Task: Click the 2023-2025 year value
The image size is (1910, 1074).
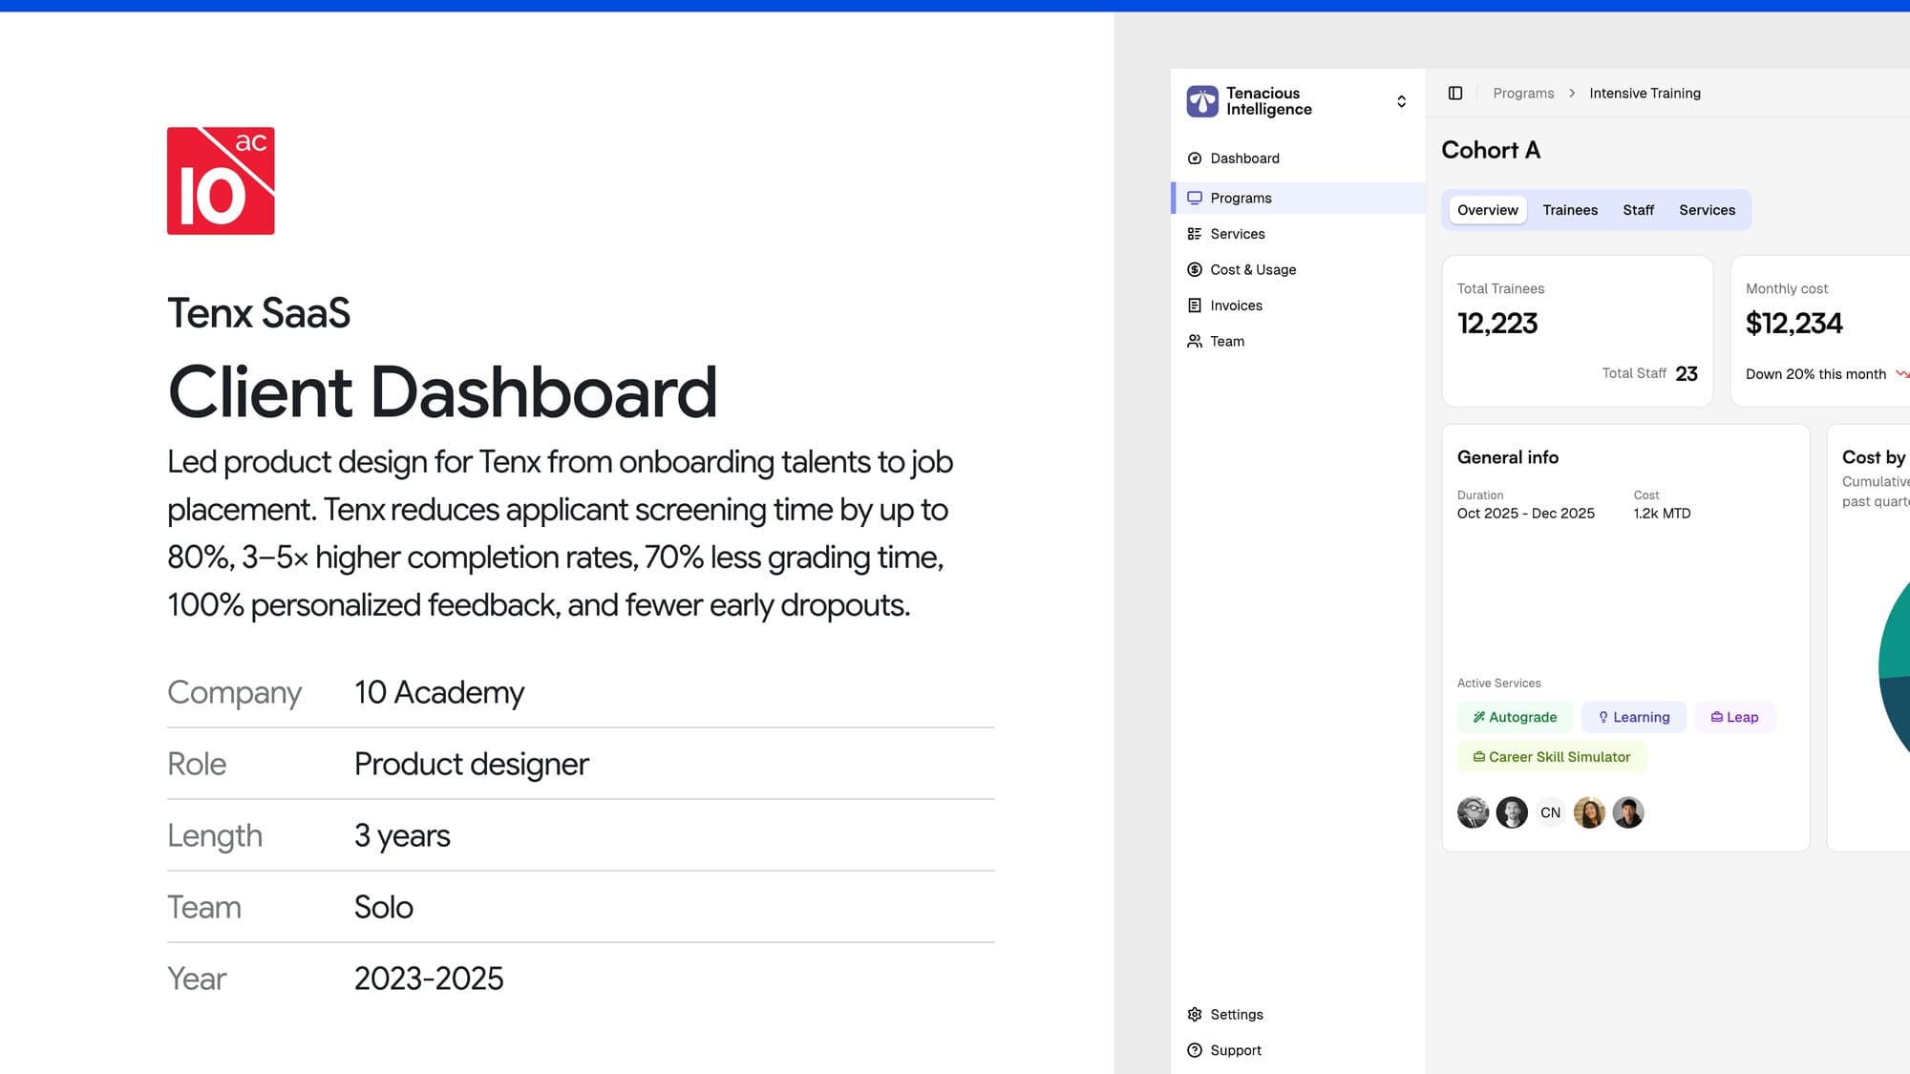Action: coord(429,979)
